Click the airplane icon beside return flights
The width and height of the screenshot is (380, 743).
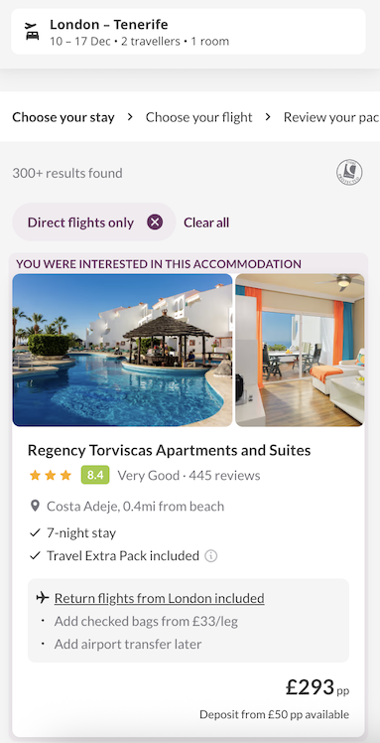(x=43, y=598)
